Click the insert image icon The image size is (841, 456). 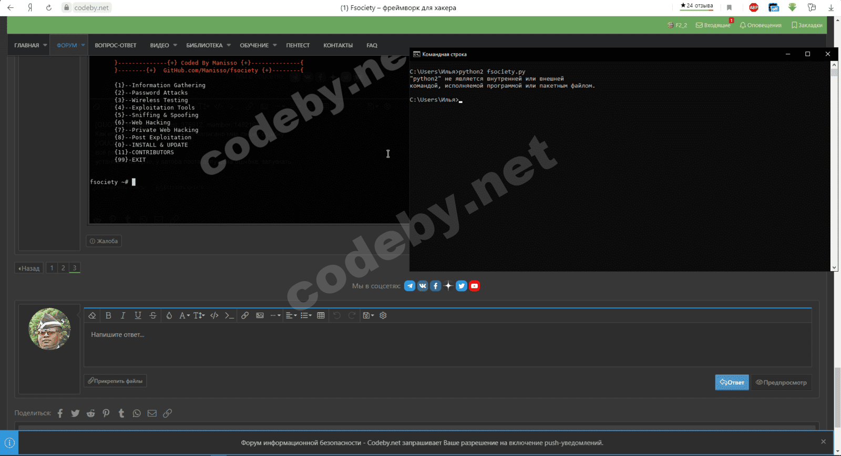click(260, 315)
